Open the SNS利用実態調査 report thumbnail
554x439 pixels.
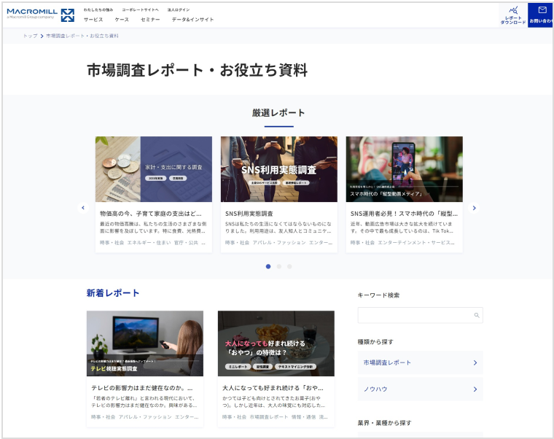[279, 169]
